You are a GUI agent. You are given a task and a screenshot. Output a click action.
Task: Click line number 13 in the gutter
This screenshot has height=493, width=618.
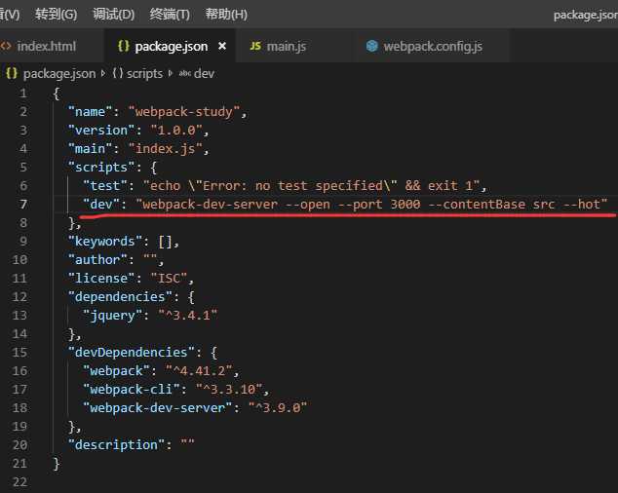(19, 316)
